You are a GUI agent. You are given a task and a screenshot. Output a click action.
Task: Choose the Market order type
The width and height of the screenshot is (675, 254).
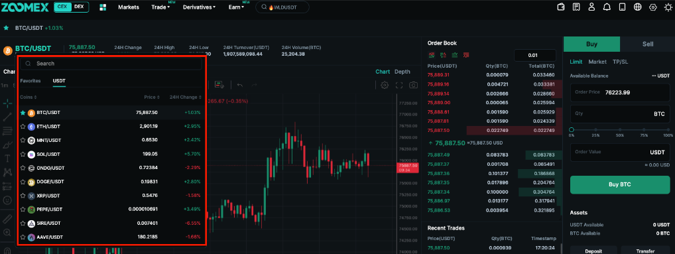[x=597, y=62]
